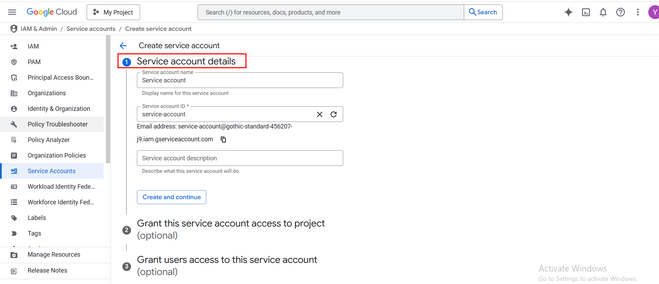Click the back arrow next to Create service account

click(123, 46)
